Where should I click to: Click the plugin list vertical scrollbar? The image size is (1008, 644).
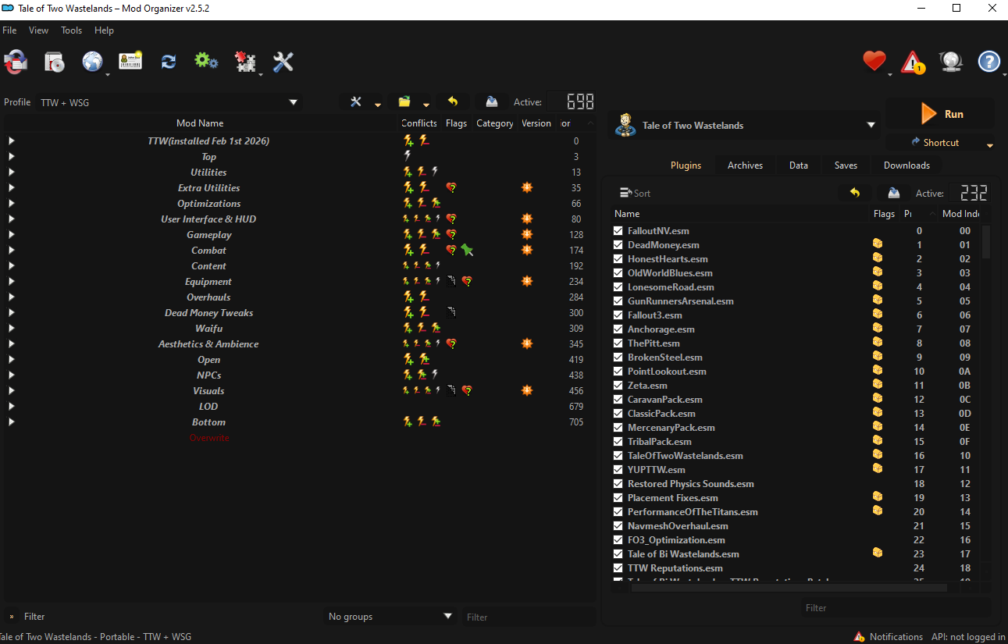click(986, 242)
